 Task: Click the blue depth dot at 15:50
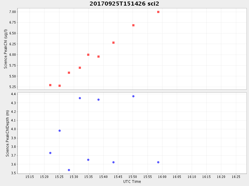(x=133, y=96)
